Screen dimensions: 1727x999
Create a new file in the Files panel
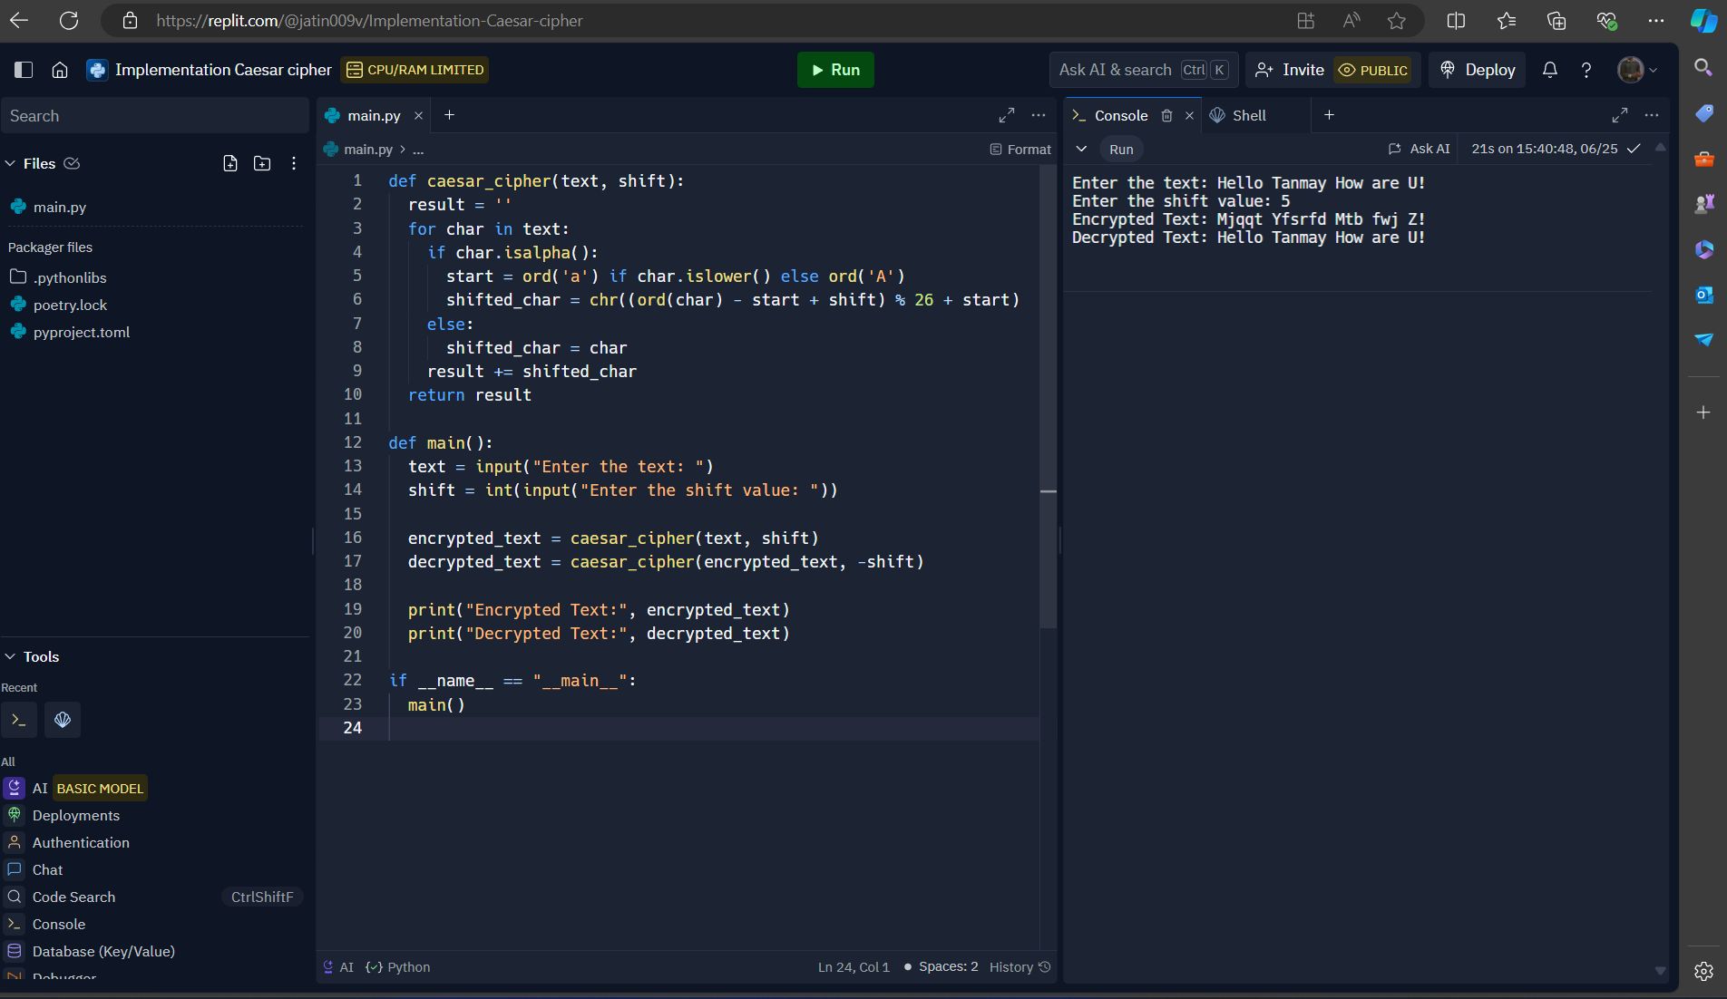click(x=230, y=164)
